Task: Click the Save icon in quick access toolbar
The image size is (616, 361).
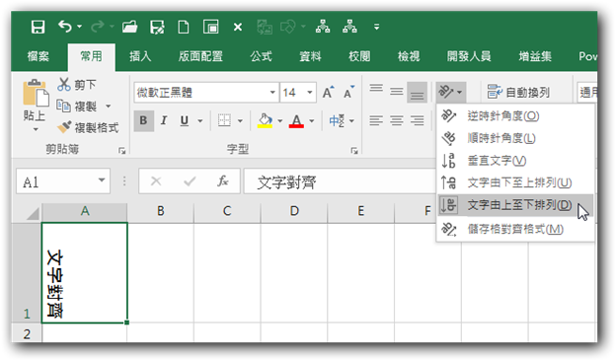Action: pyautogui.click(x=38, y=27)
